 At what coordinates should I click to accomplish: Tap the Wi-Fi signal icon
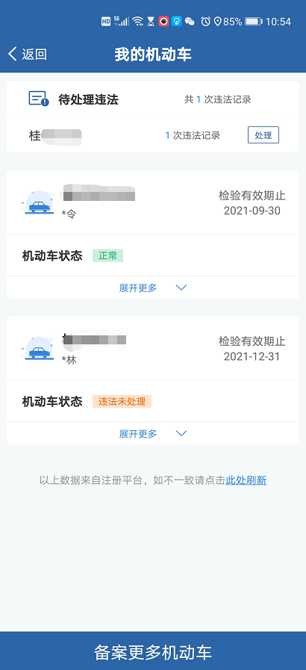[x=137, y=22]
